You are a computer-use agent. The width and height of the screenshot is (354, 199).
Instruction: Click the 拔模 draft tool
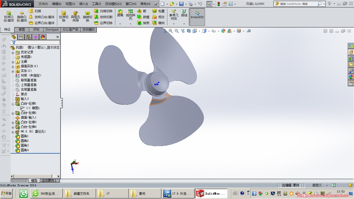pyautogui.click(x=143, y=17)
